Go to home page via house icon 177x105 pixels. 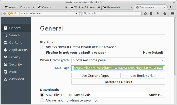(165, 14)
